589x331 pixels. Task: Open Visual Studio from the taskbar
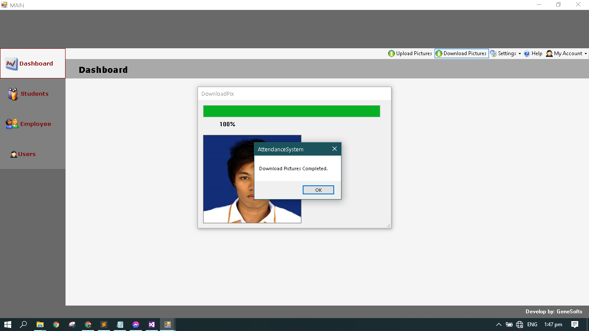click(151, 325)
